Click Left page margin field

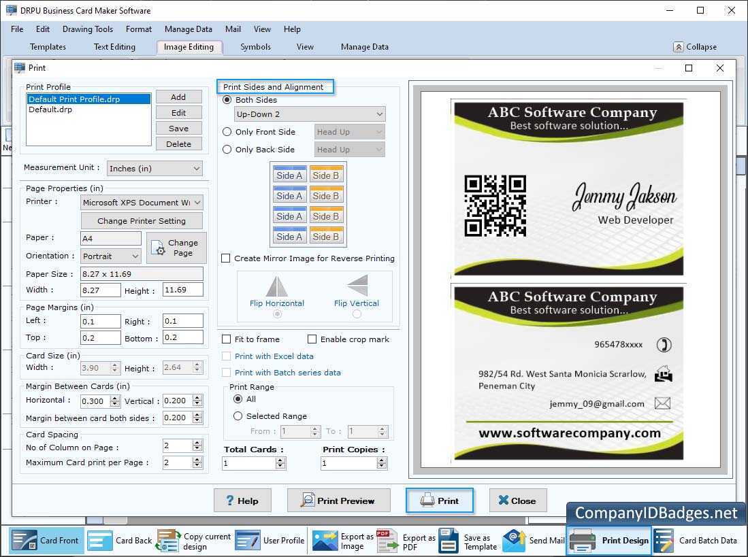[100, 321]
